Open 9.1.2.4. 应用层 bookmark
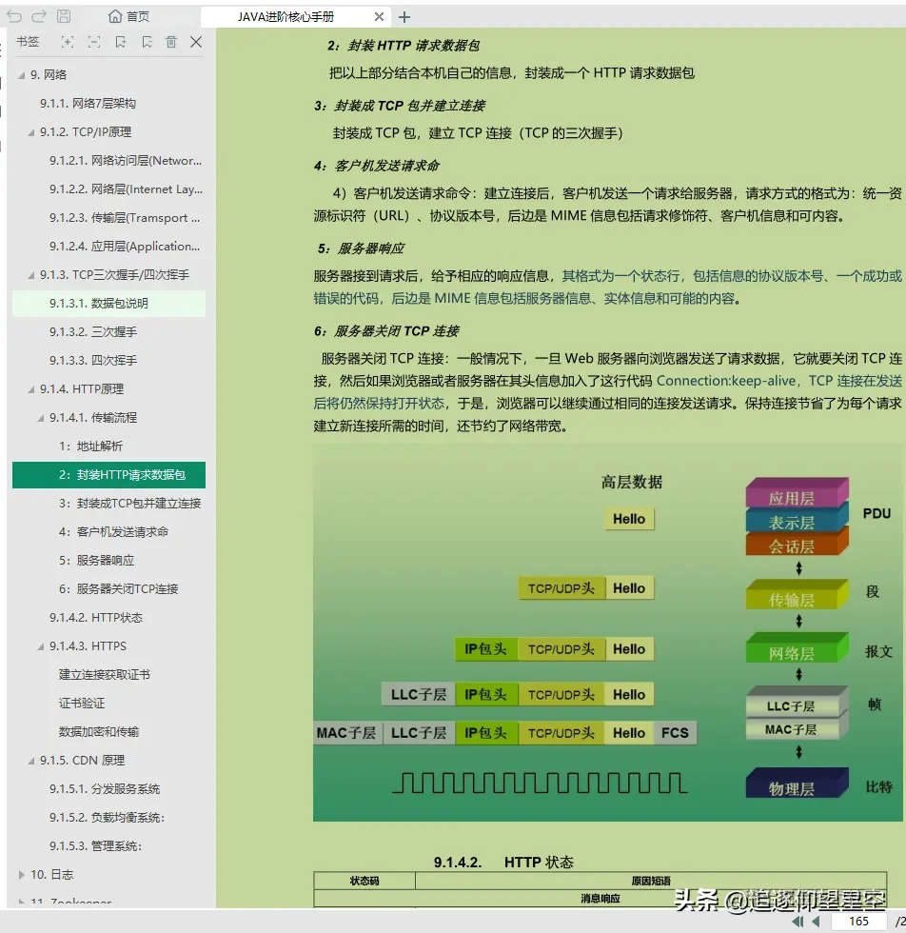The image size is (906, 933). click(x=125, y=247)
